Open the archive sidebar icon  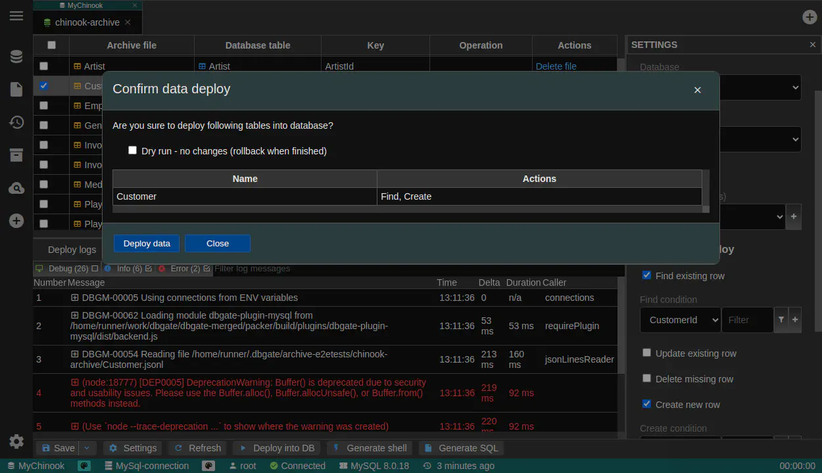click(x=16, y=155)
